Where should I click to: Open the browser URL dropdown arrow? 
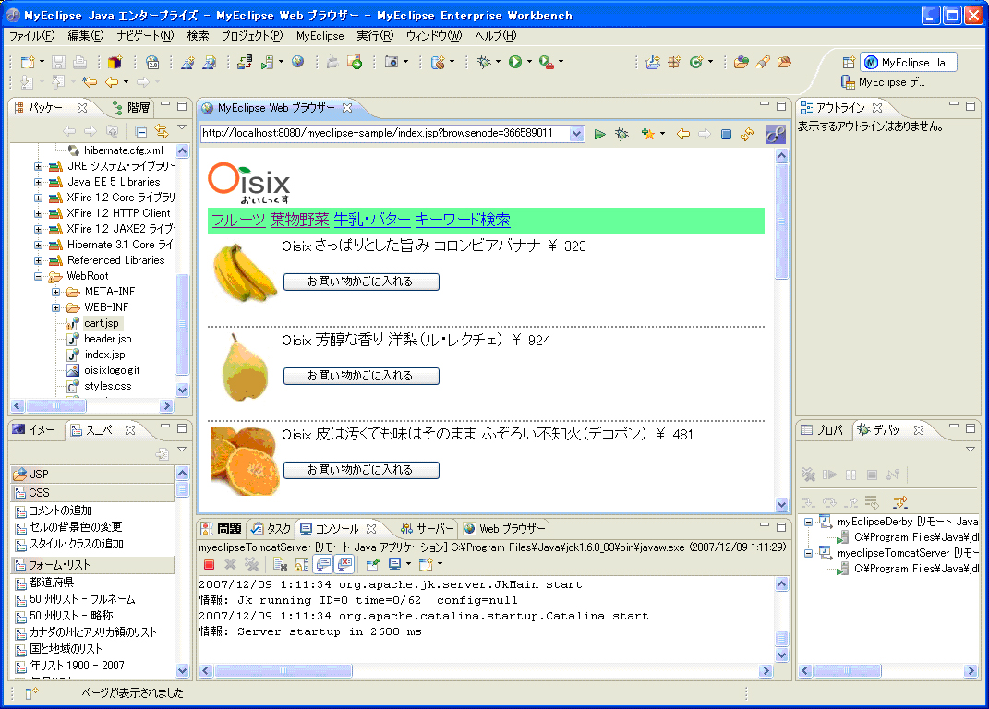[x=576, y=134]
